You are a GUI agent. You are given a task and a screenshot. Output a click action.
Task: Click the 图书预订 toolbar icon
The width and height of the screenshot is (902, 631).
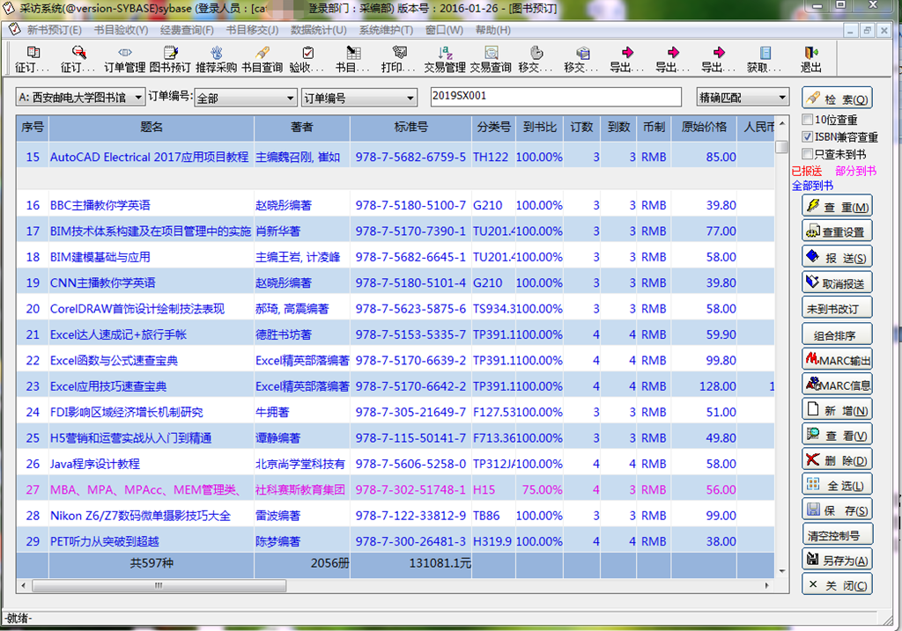pyautogui.click(x=170, y=59)
